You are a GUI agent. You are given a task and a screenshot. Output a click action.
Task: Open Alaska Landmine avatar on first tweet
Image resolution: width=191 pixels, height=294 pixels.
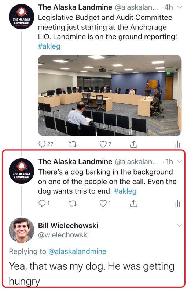coord(22,17)
